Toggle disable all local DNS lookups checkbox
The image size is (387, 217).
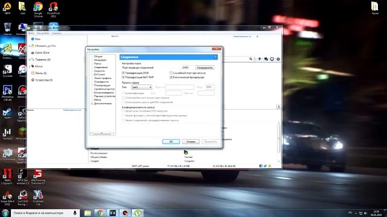123,111
